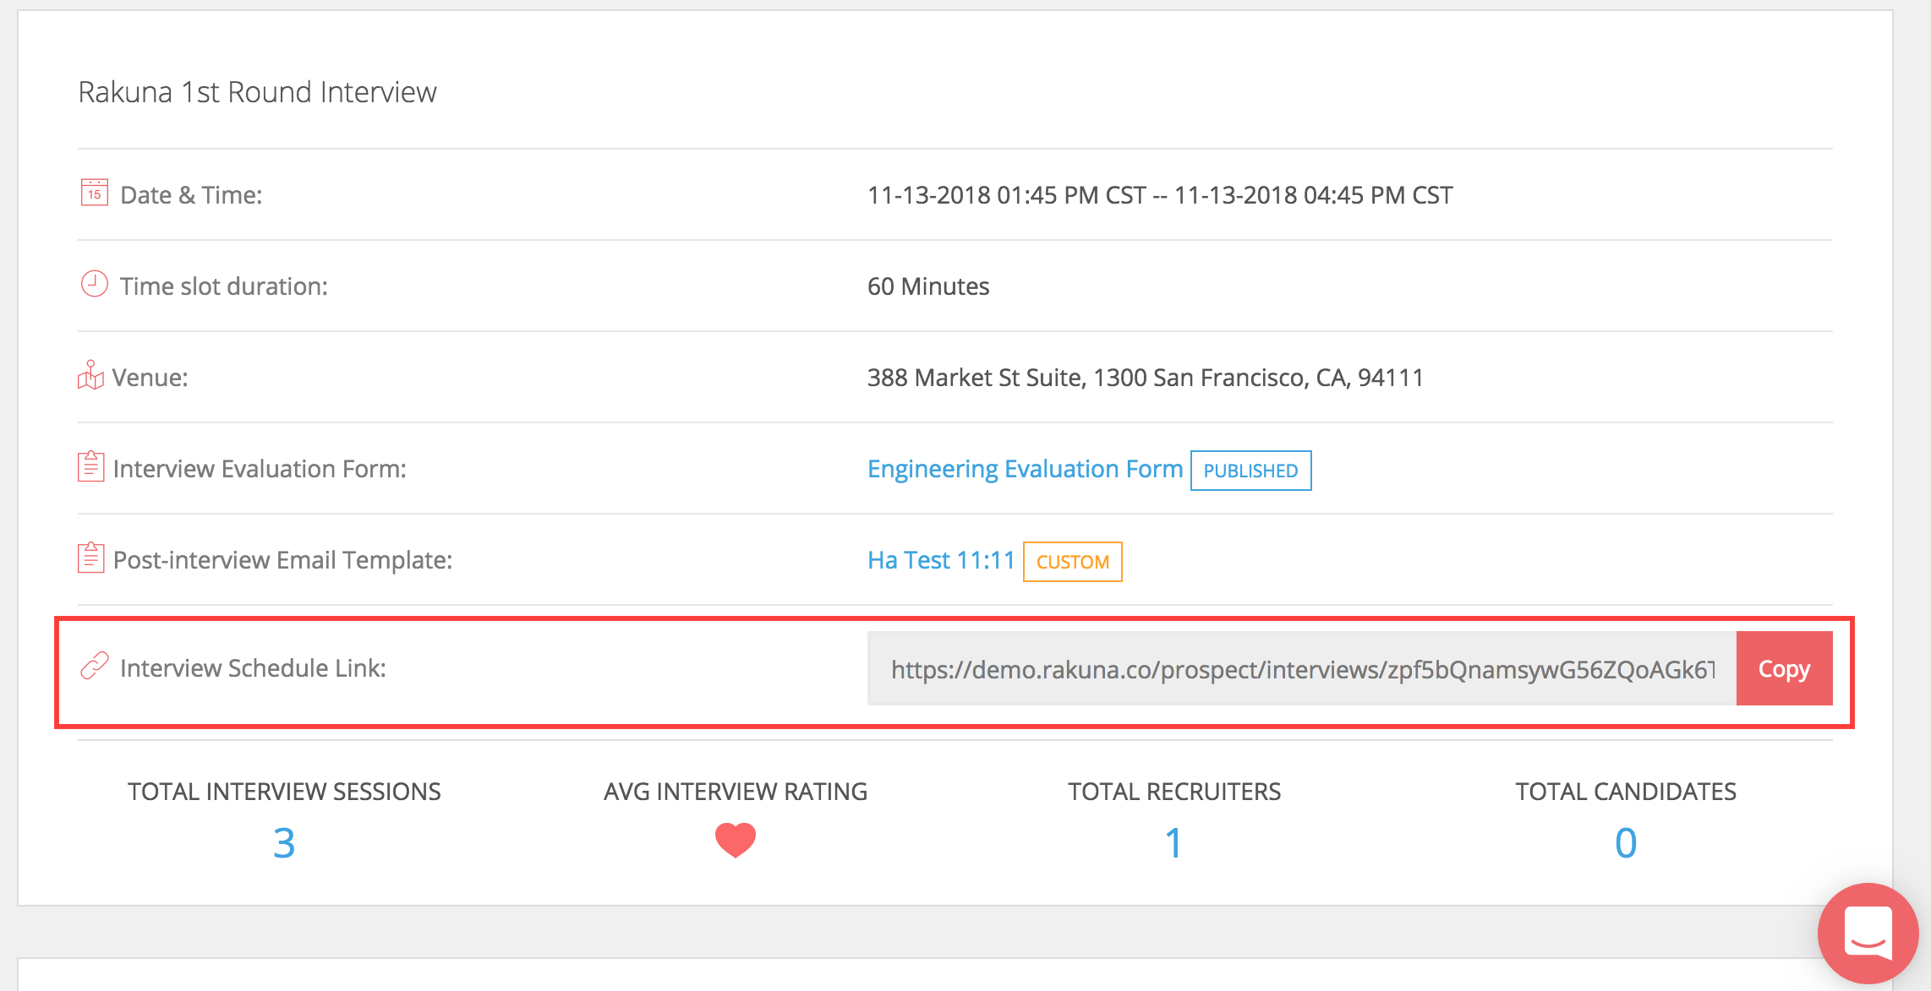
Task: Open the chat widget bubble
Action: click(1868, 933)
